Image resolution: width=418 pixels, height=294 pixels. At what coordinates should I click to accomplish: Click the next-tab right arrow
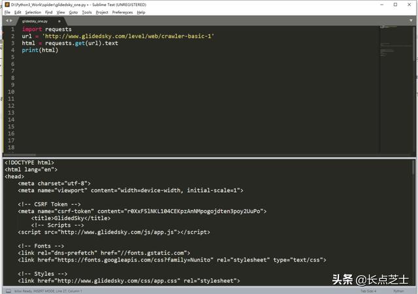tap(11, 21)
